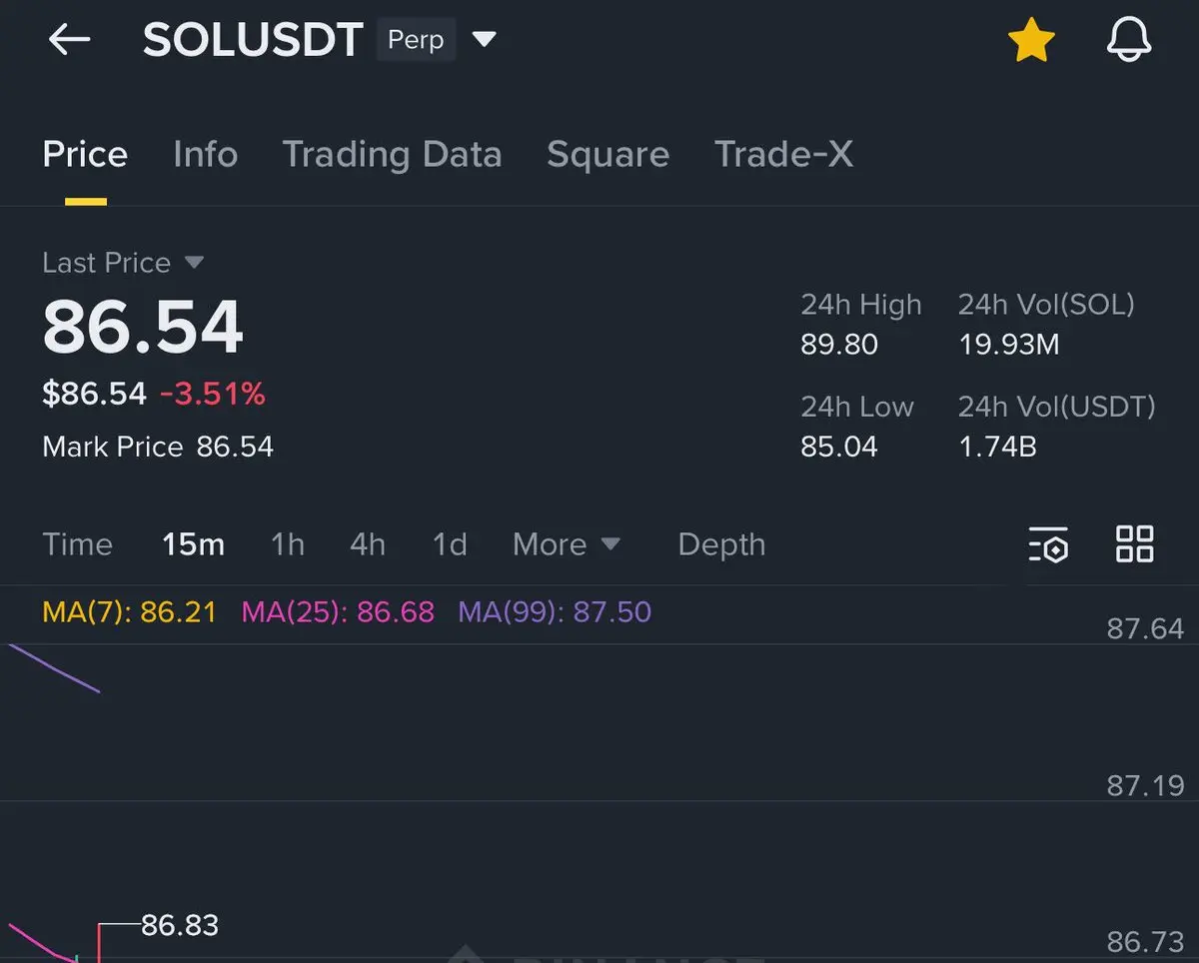Toggle the favorite star icon
The image size is (1199, 963).
pos(1030,41)
